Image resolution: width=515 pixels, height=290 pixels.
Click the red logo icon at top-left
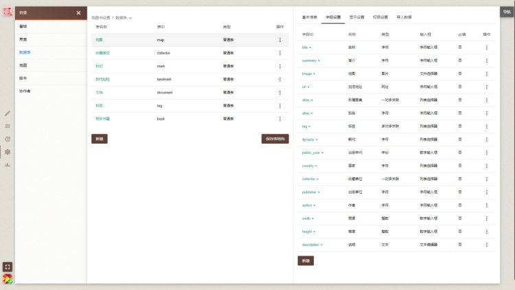pos(8,12)
